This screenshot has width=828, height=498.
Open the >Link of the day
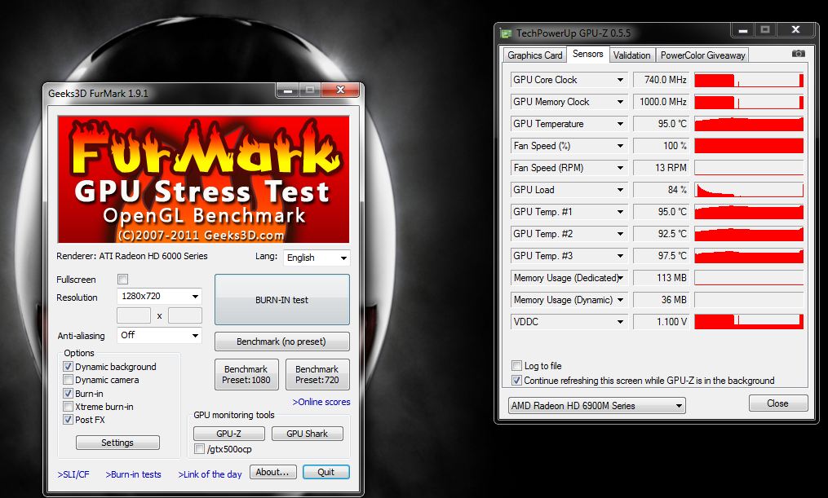pyautogui.click(x=210, y=474)
